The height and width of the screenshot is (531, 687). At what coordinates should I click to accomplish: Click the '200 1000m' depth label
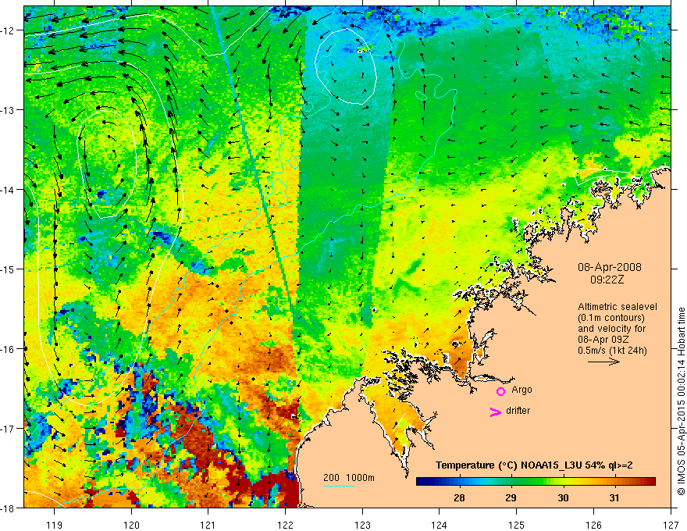point(349,478)
